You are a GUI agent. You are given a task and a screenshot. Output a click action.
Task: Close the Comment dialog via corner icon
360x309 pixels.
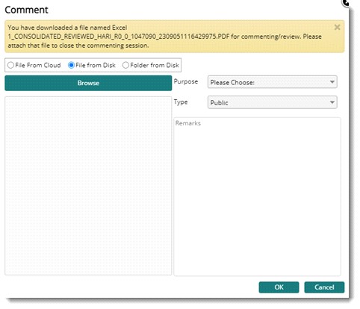coord(346,2)
